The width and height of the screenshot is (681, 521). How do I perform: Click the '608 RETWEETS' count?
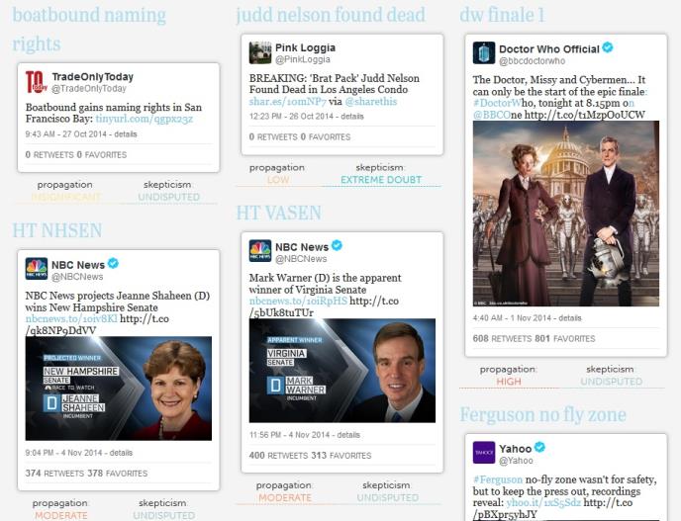pos(502,338)
